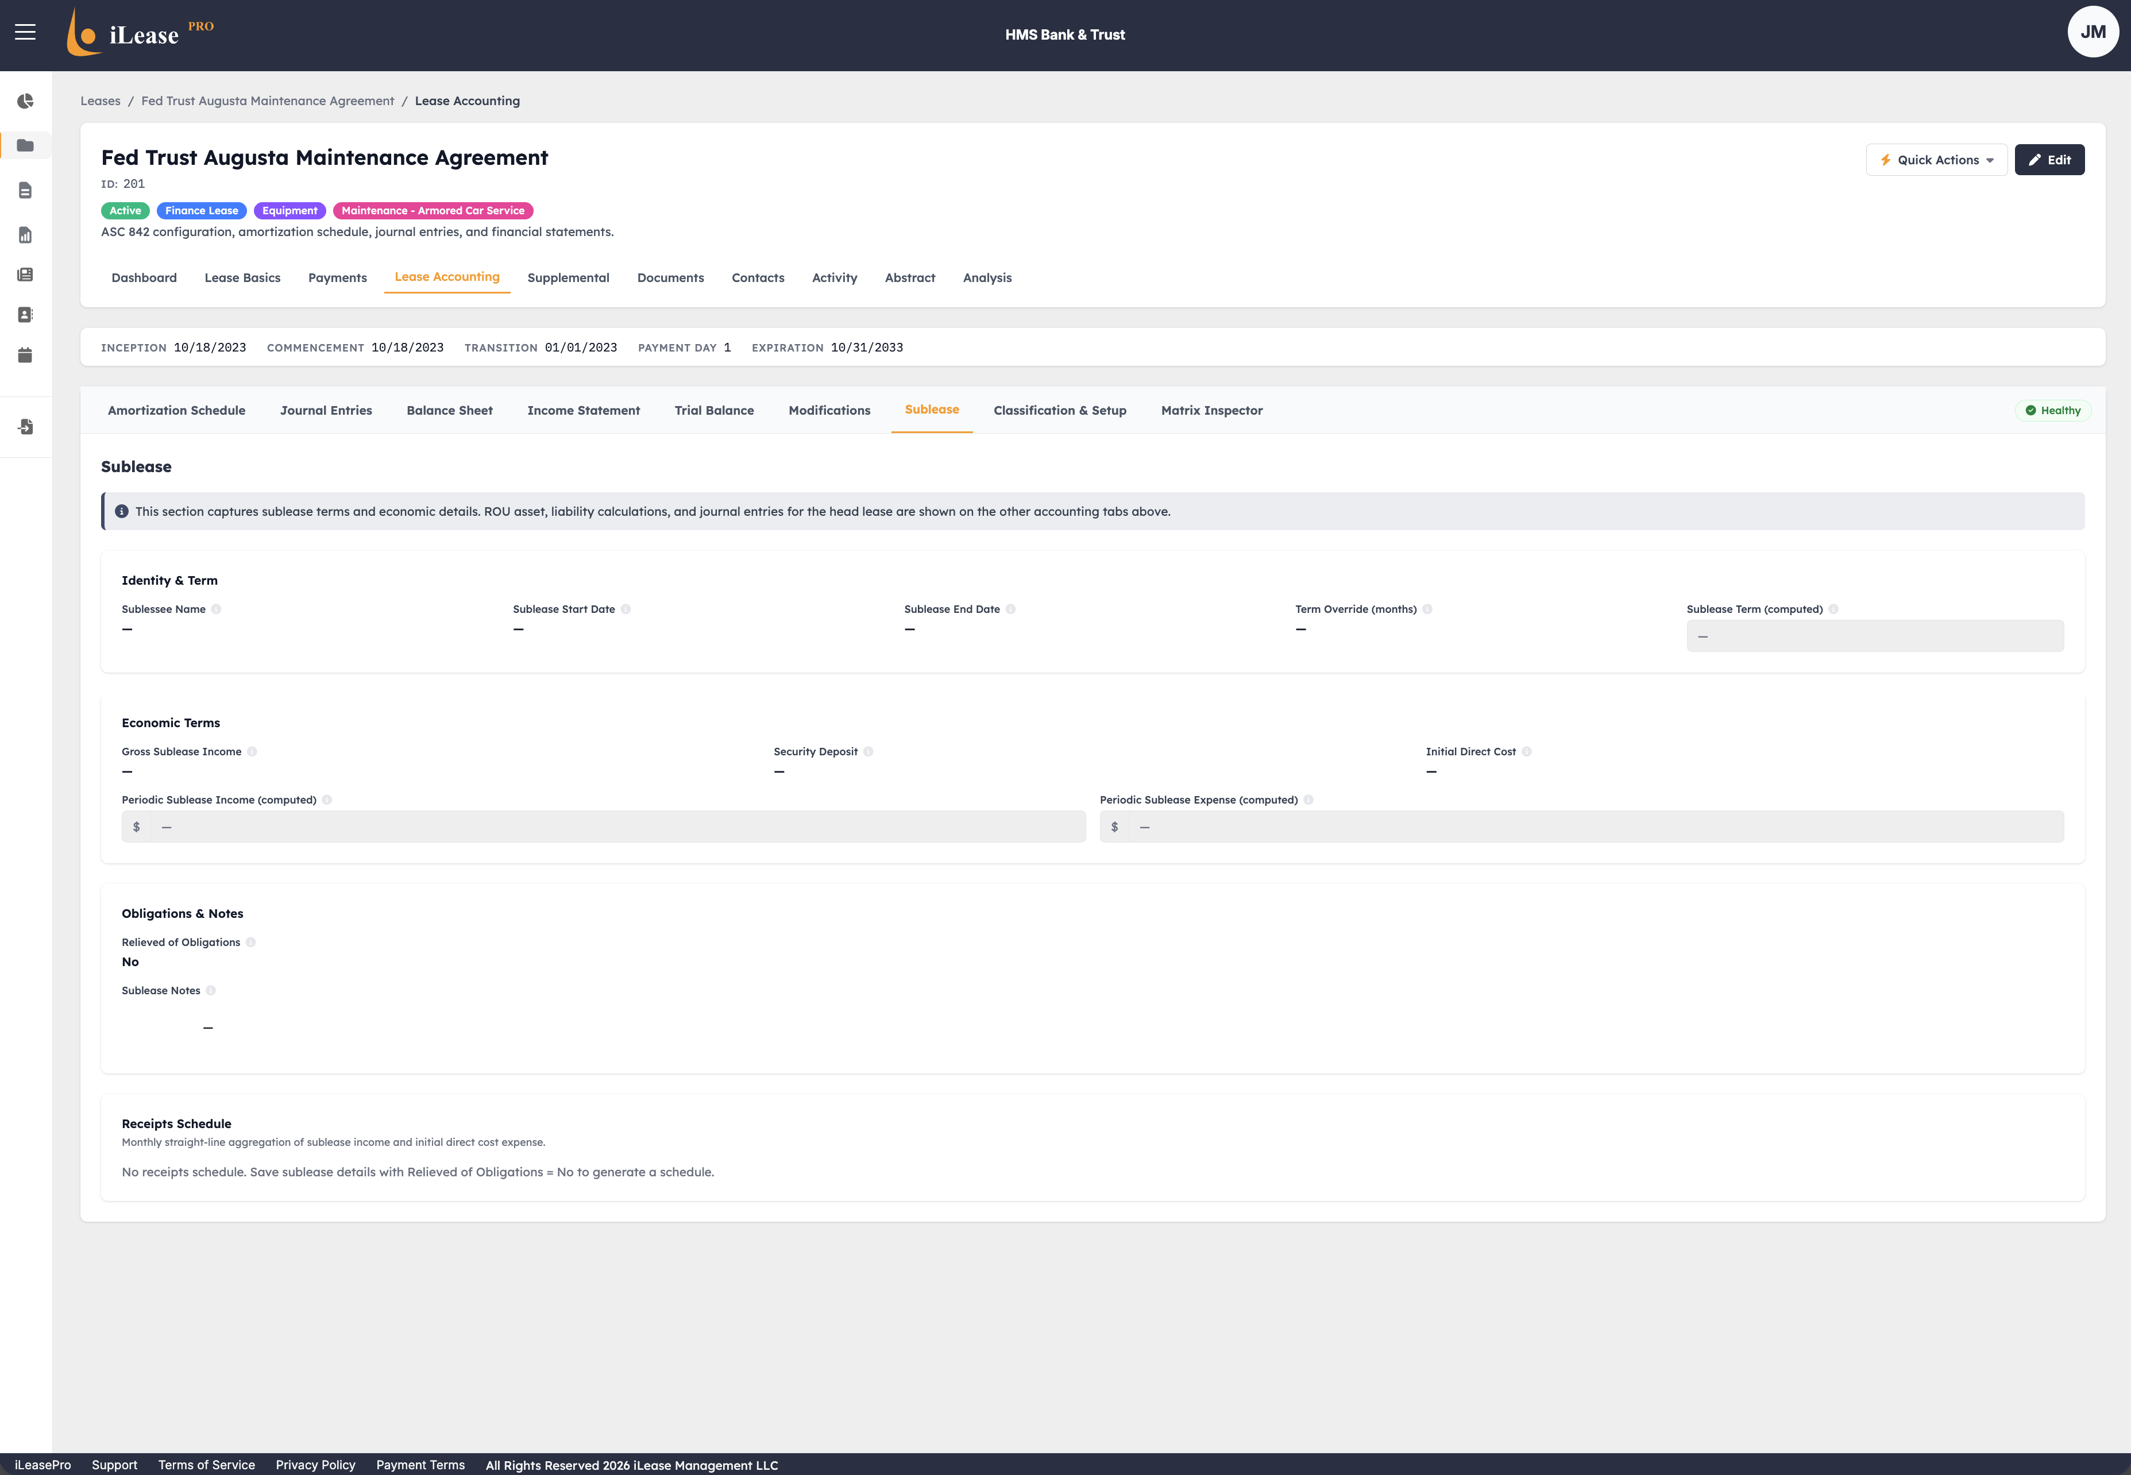The width and height of the screenshot is (2131, 1475).
Task: Open the Payments tab
Action: 337,277
